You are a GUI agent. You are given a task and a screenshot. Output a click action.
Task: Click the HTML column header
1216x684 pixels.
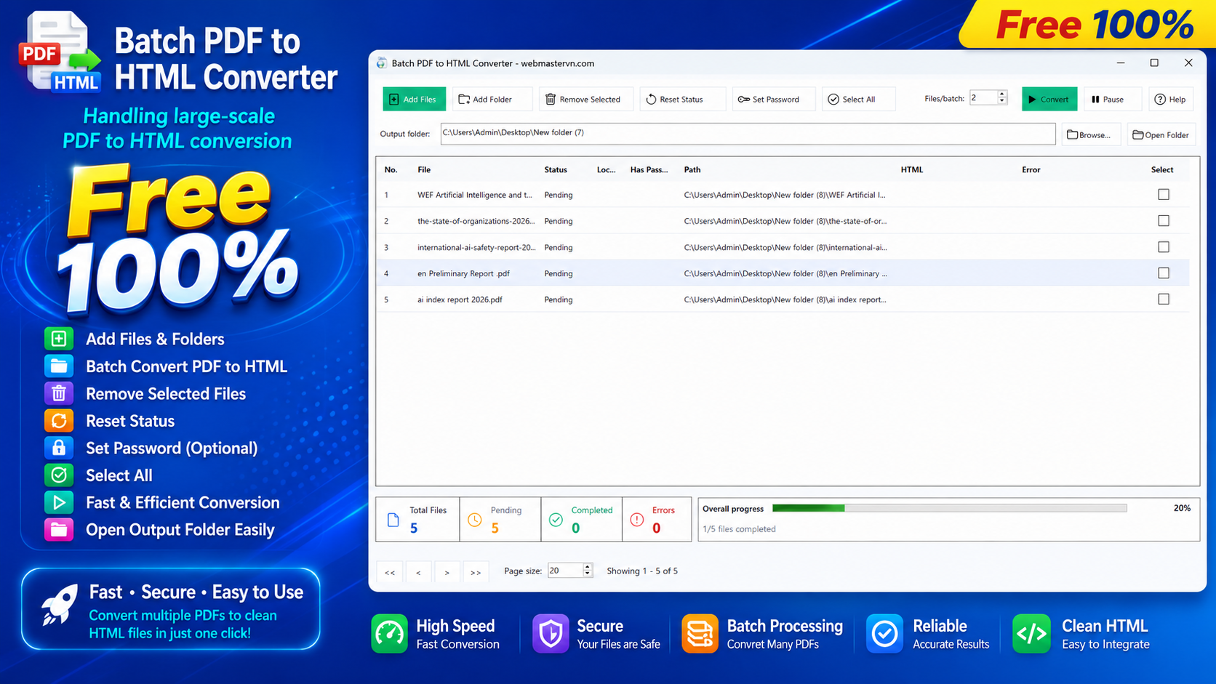click(911, 169)
